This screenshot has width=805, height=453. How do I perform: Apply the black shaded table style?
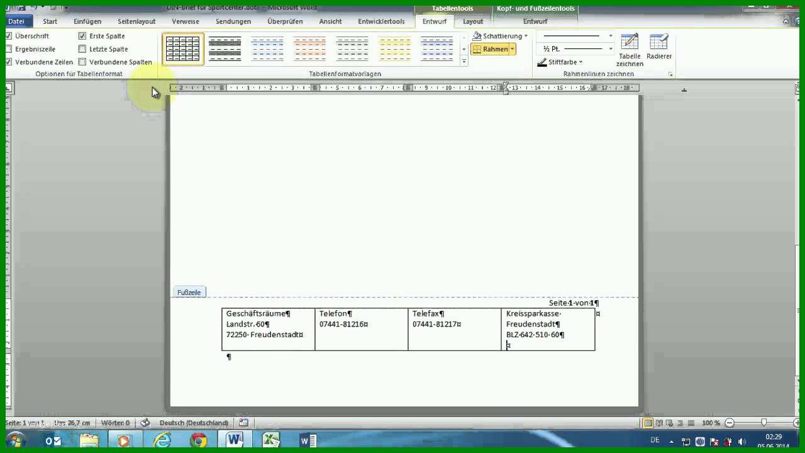click(225, 48)
